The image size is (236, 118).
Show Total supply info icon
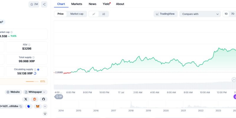[33, 57]
